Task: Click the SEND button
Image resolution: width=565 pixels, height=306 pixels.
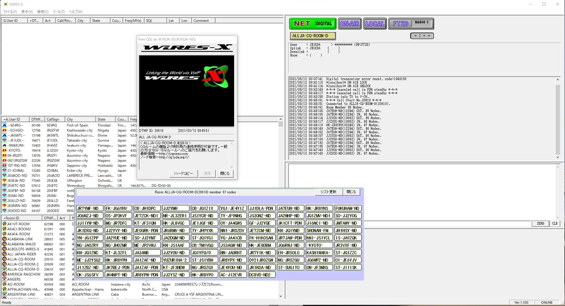Action: (x=540, y=224)
